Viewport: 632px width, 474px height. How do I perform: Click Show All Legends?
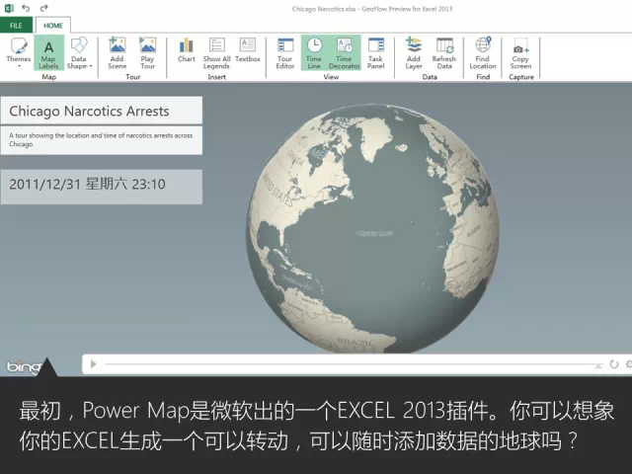216,52
